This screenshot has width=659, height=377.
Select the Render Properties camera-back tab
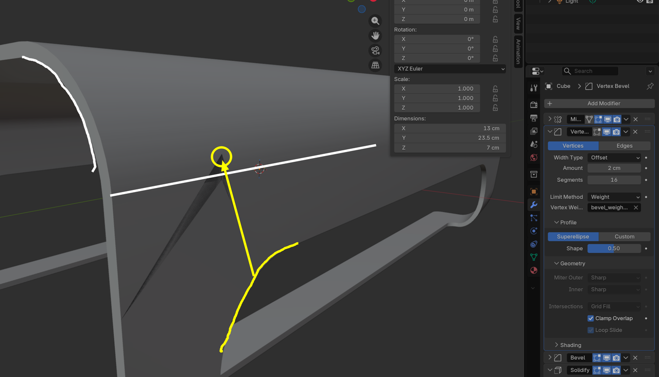(x=533, y=104)
